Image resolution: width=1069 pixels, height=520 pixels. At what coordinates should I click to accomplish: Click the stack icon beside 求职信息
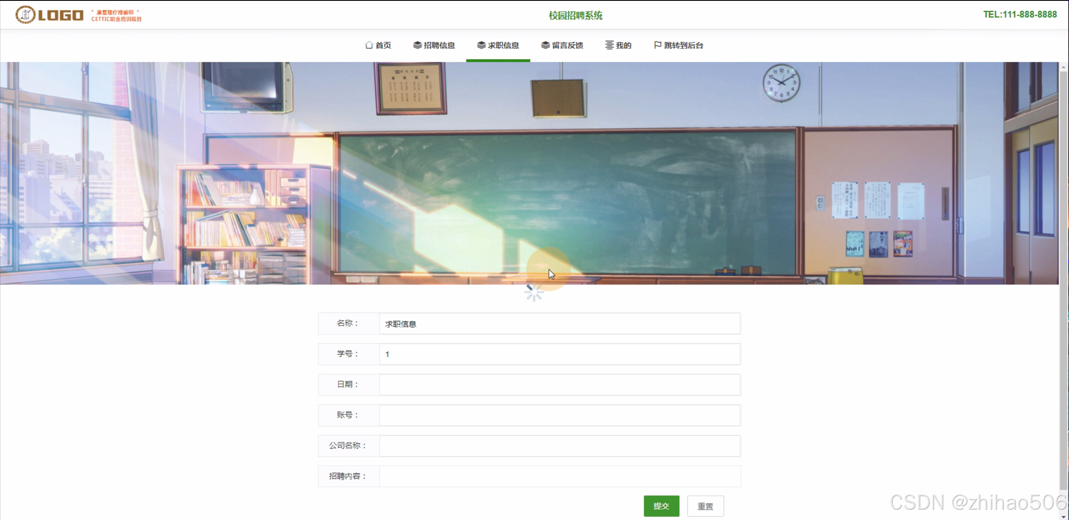point(481,45)
